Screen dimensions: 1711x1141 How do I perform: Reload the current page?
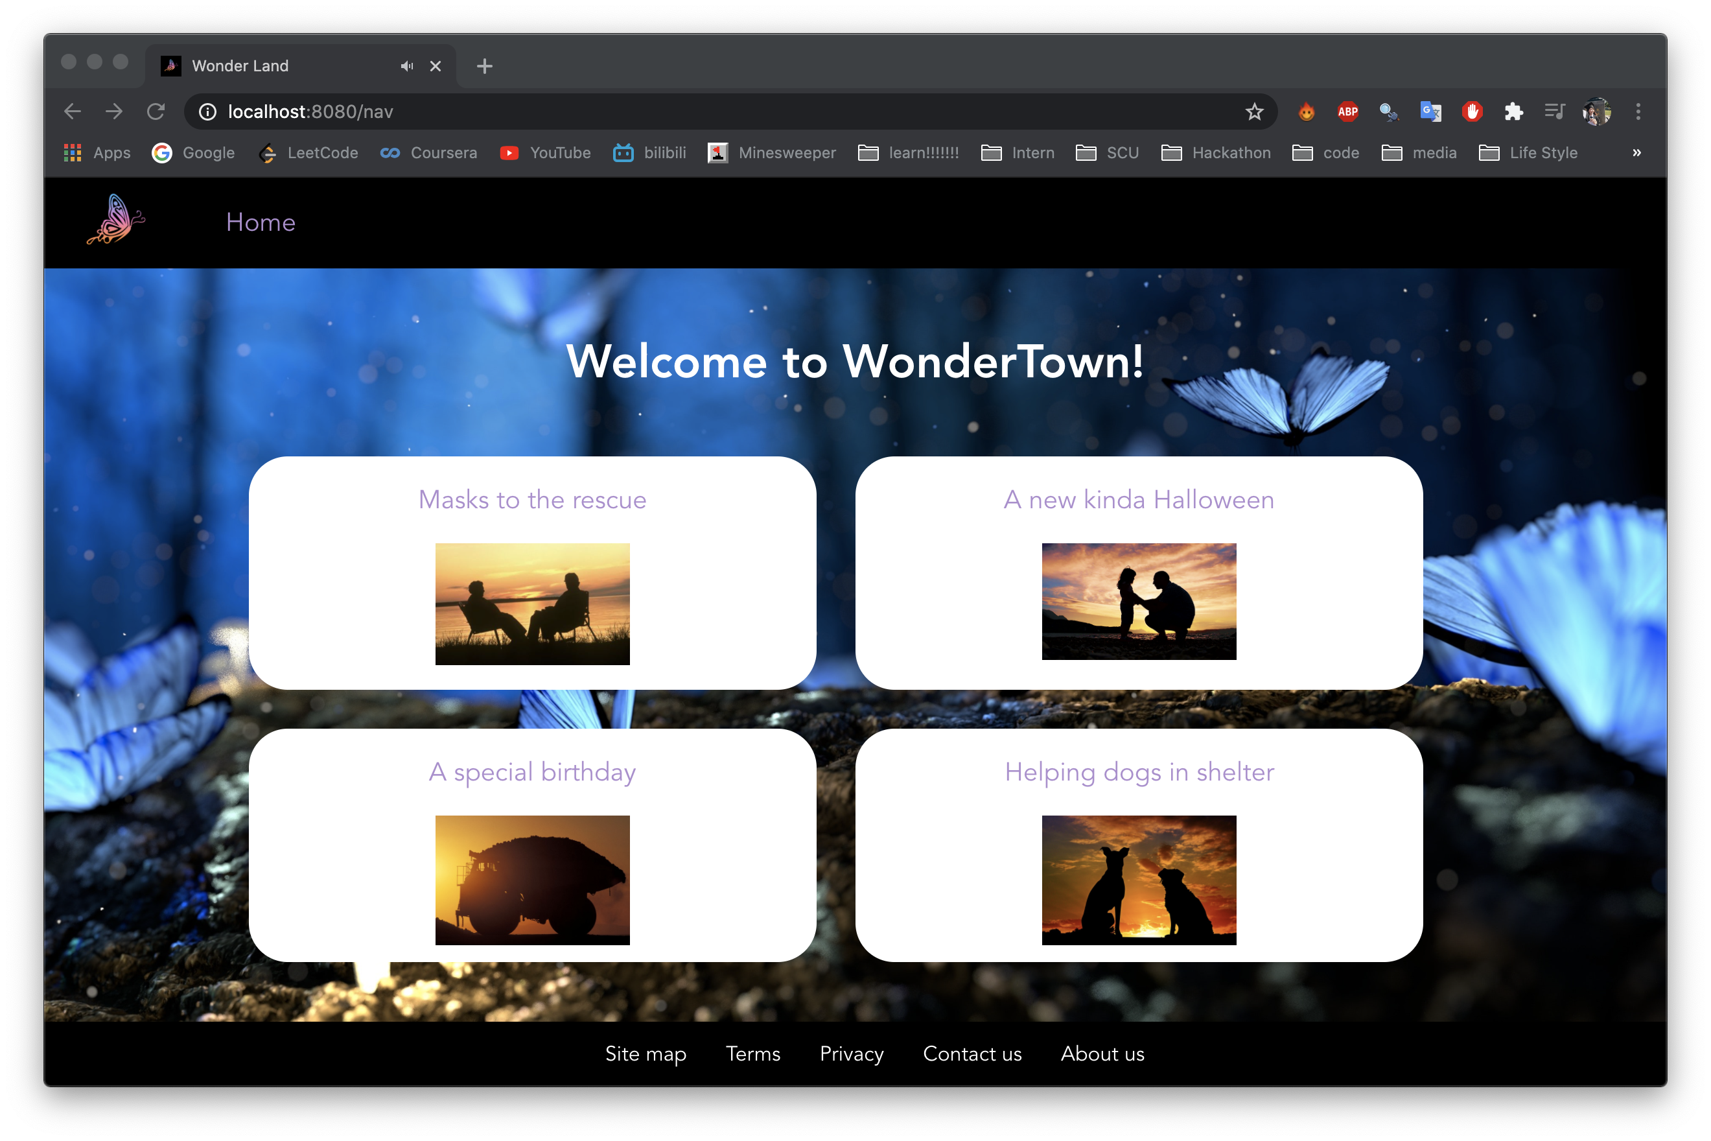[x=156, y=112]
